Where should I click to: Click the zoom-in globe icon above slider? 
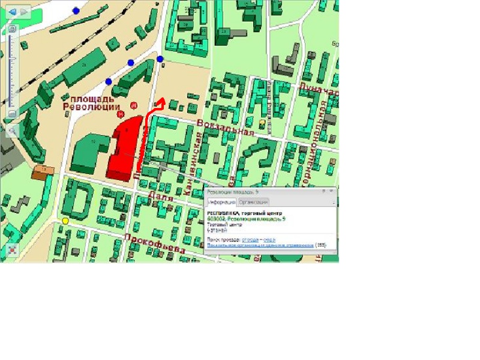[13, 28]
